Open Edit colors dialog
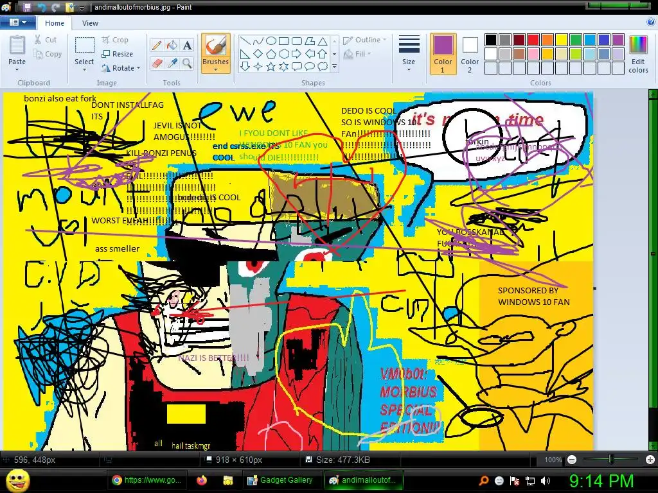658x493 pixels. (x=638, y=55)
